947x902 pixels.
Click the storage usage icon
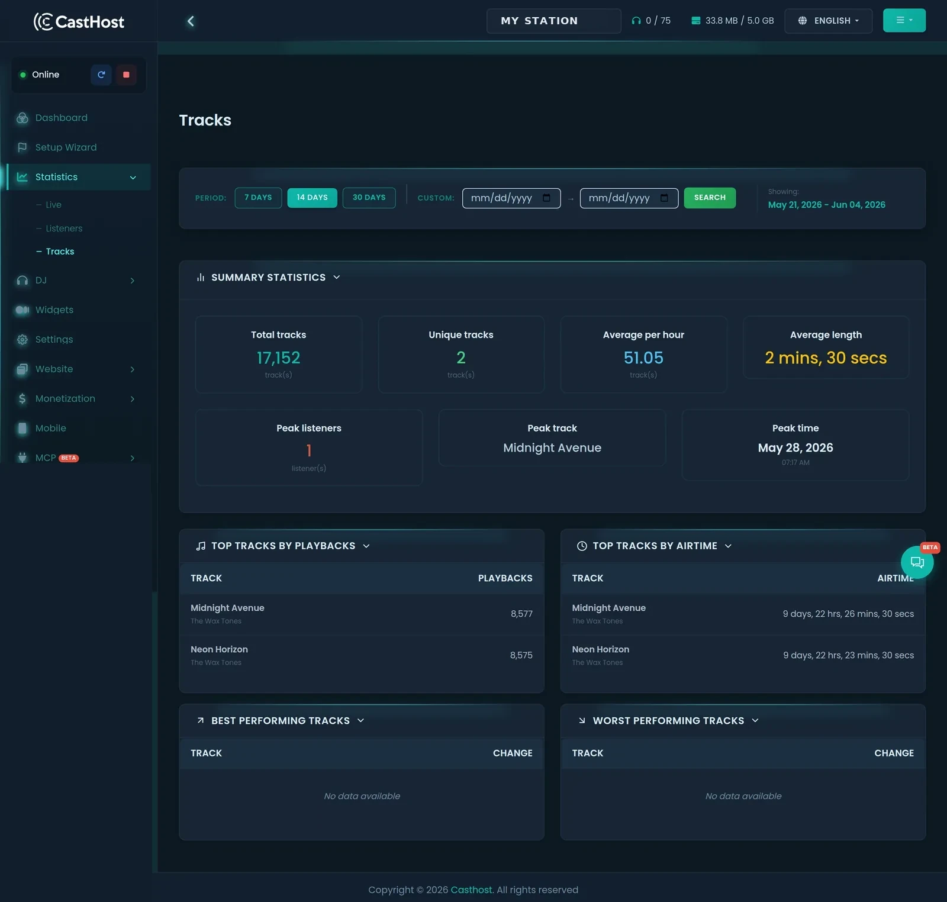pos(696,21)
